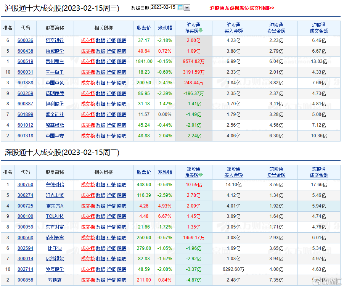The width and height of the screenshot is (344, 288).
Task: Open 数据 link in 京东方A row
Action: tap(101, 206)
